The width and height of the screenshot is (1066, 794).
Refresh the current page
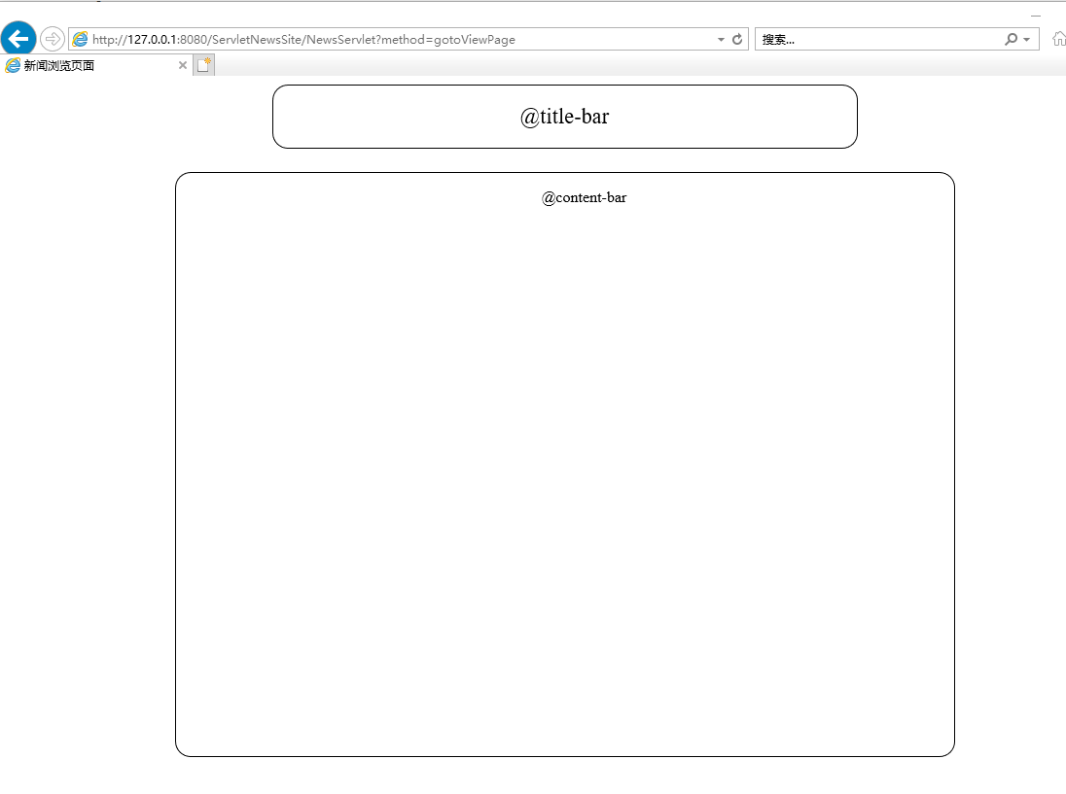pyautogui.click(x=737, y=40)
